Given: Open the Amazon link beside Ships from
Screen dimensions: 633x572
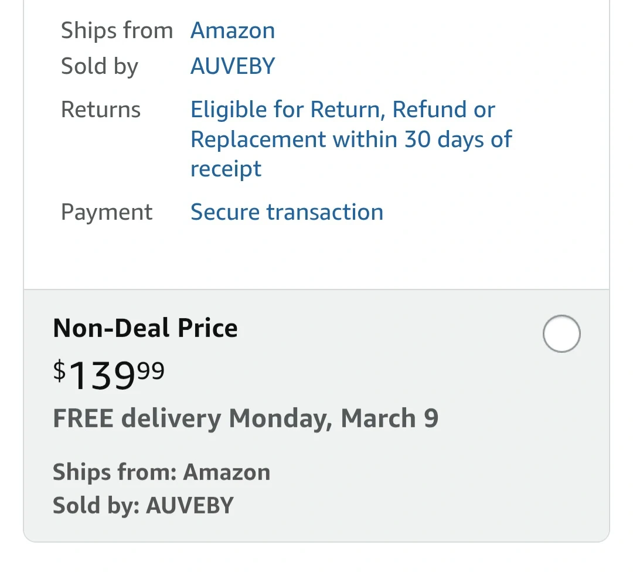Looking at the screenshot, I should (233, 30).
